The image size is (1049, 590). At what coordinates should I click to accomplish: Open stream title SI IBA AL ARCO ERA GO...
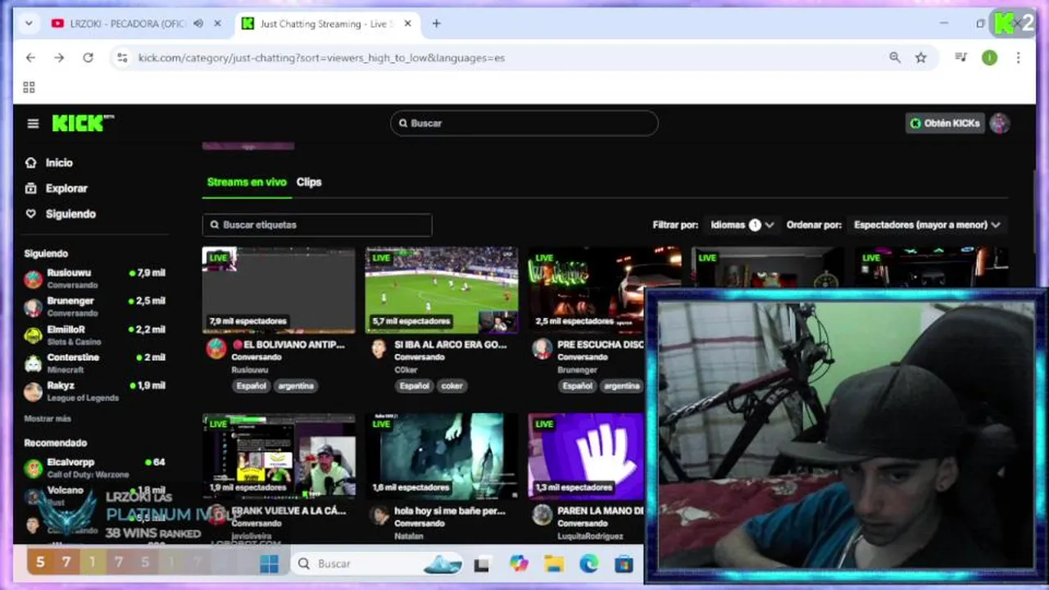(451, 345)
